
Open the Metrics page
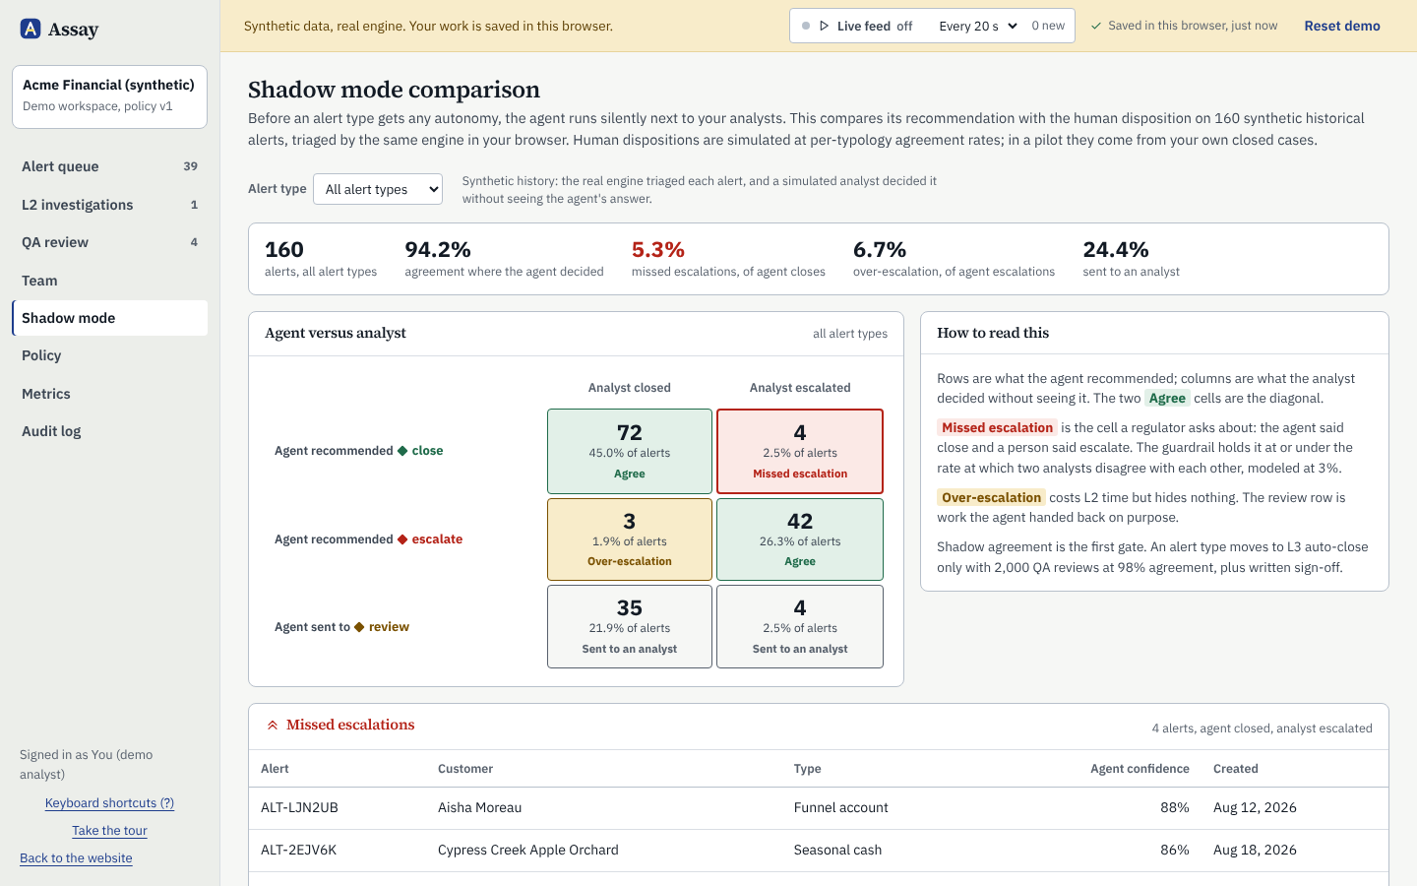[x=109, y=394]
